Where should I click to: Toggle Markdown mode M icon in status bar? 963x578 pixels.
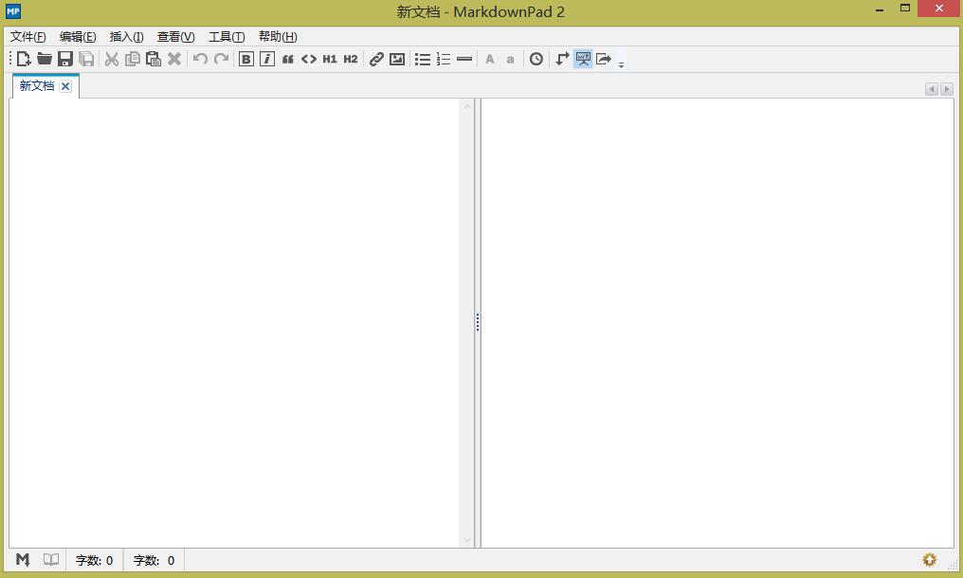tap(23, 560)
